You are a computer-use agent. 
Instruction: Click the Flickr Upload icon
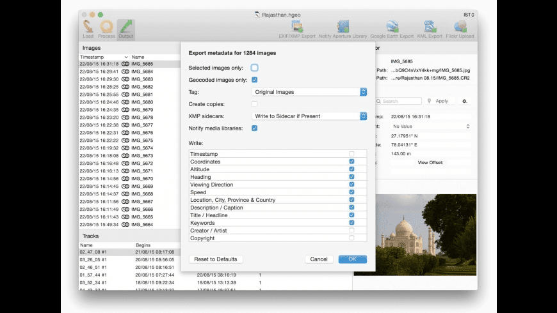pyautogui.click(x=460, y=28)
